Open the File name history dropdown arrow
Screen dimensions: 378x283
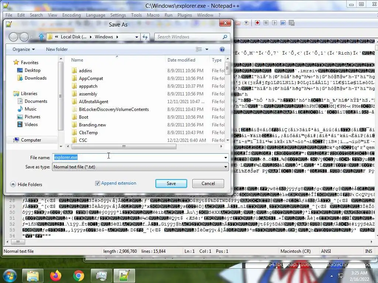pyautogui.click(x=226, y=158)
